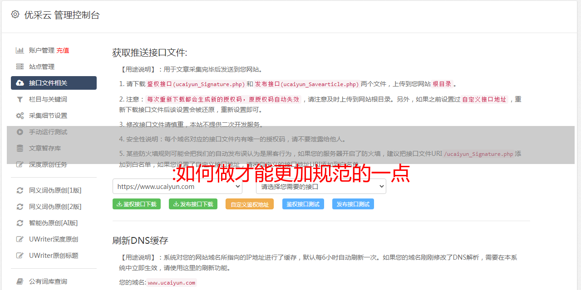Click the blue 鉴权接口测试 button
This screenshot has height=290, width=581.
pyautogui.click(x=303, y=204)
